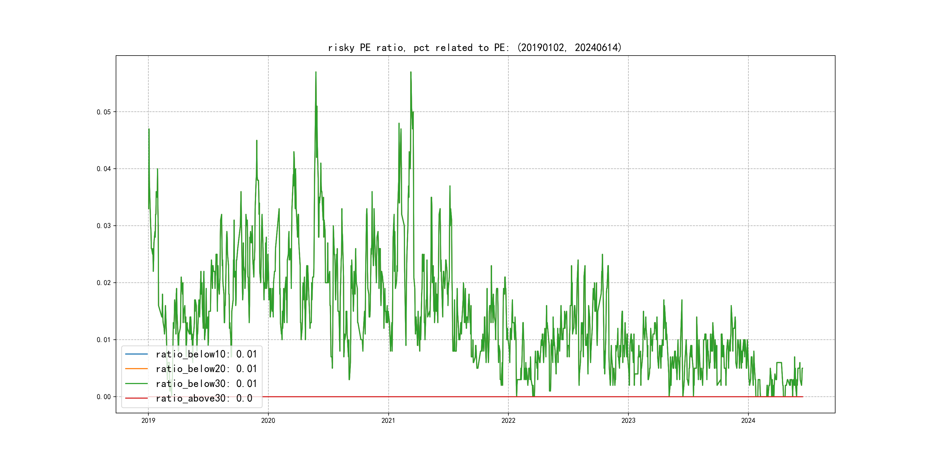Click the blue ratio_below10 legend line

[x=136, y=354]
